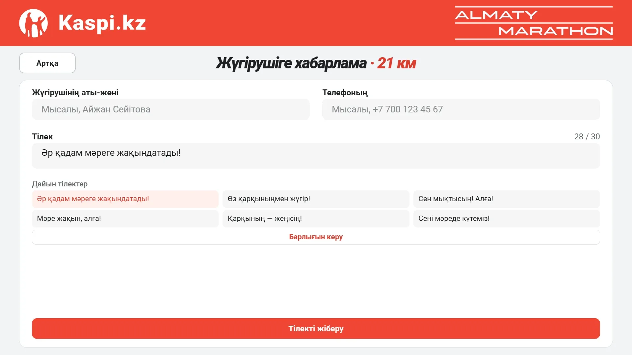Click inside the Тілек message text box
The height and width of the screenshot is (355, 632).
pyautogui.click(x=316, y=156)
